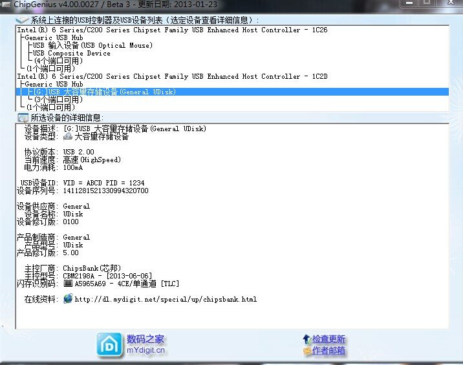Screen dimensions: 463x365
Task: Click the 作者邮箱 author email link
Action: (x=328, y=351)
